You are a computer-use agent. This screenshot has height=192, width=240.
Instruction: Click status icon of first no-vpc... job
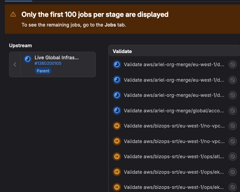pos(117,126)
